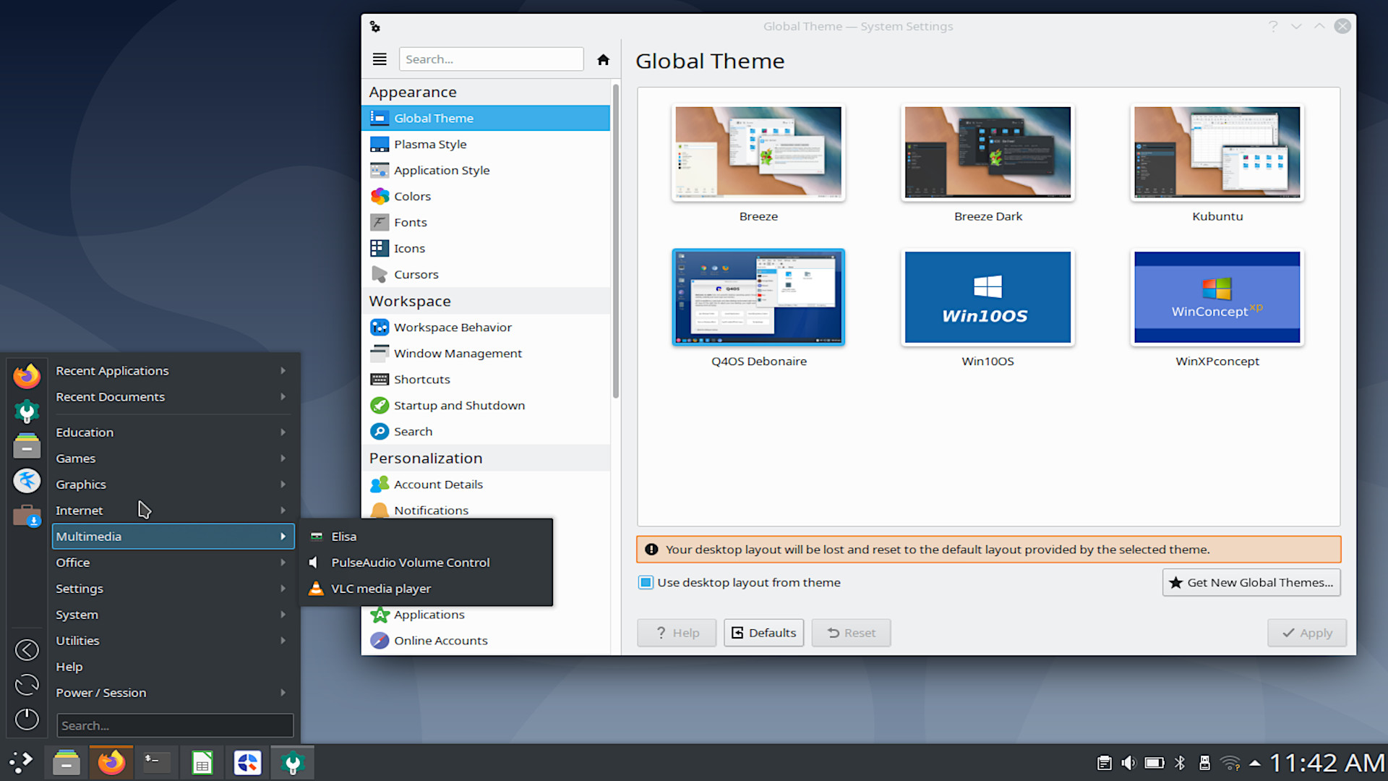The width and height of the screenshot is (1388, 781).
Task: Click the Bluetooth icon in system tray
Action: coord(1181,761)
